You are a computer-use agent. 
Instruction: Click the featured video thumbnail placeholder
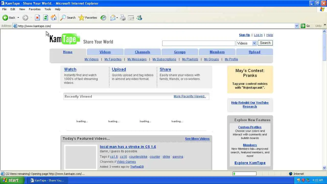pos(81,157)
